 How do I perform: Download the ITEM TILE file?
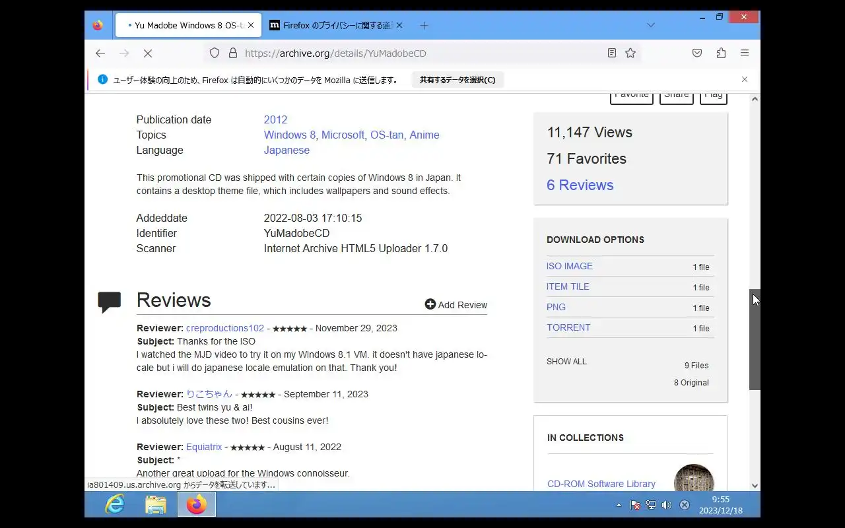click(x=568, y=286)
